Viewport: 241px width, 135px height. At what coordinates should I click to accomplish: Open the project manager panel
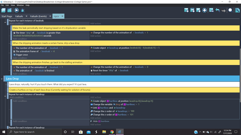pos(3,10)
